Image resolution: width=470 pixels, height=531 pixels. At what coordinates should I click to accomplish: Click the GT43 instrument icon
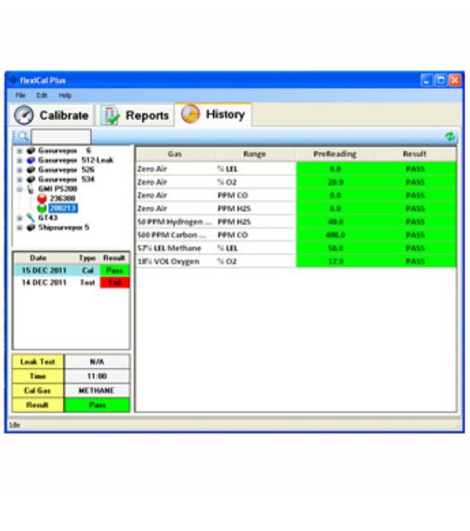click(x=31, y=218)
